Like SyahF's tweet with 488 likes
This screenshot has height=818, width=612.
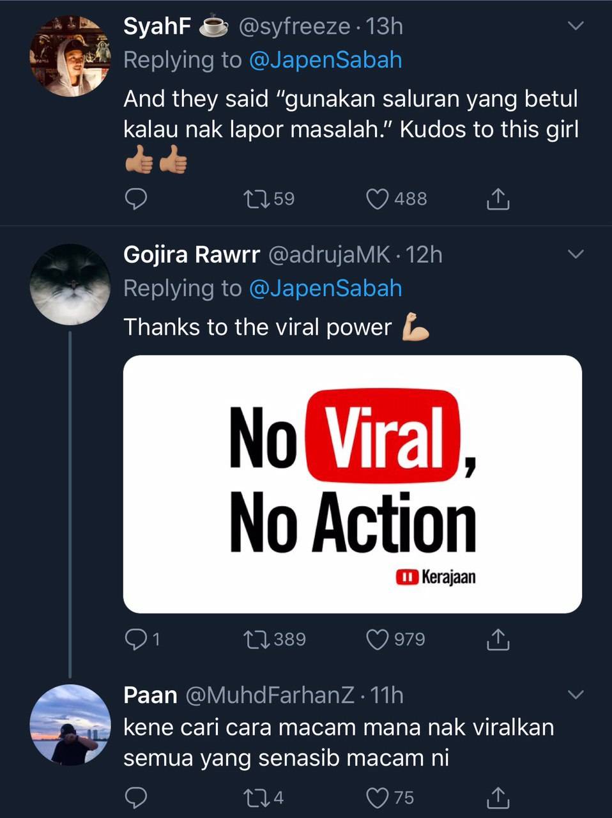click(x=378, y=199)
